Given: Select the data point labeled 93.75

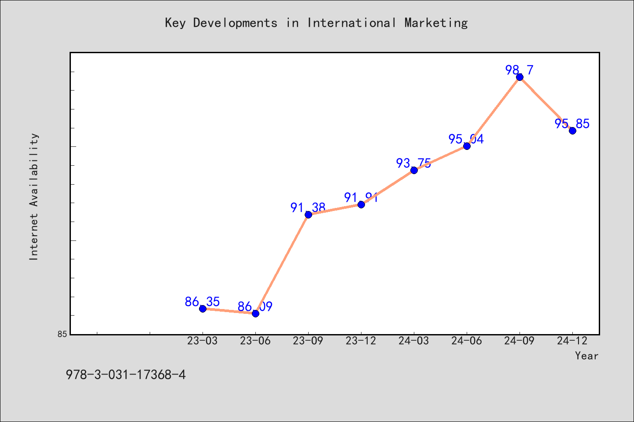Looking at the screenshot, I should coord(414,170).
